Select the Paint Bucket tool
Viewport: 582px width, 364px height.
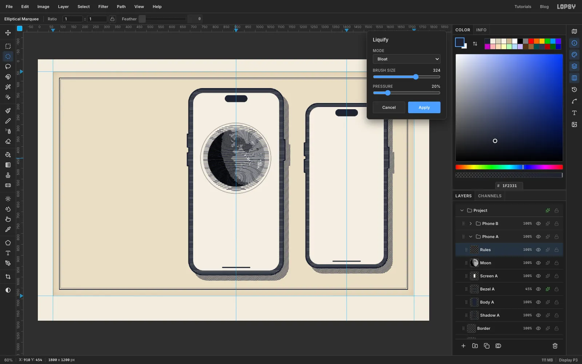coord(8,155)
